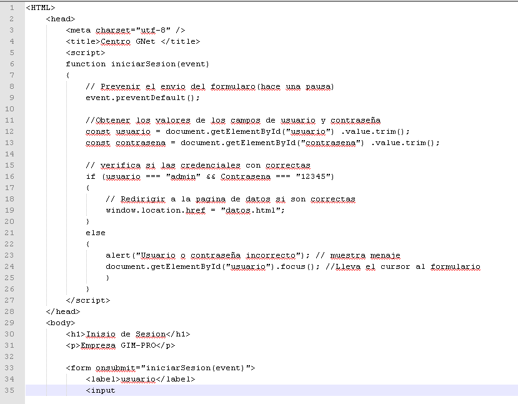Click the event.preventDefault() statement
This screenshot has height=404, width=518.
[x=142, y=98]
